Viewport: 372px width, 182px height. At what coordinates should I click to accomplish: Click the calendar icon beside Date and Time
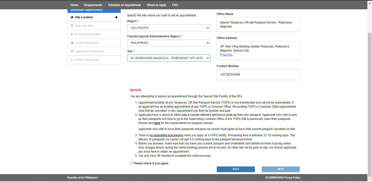point(72,26)
